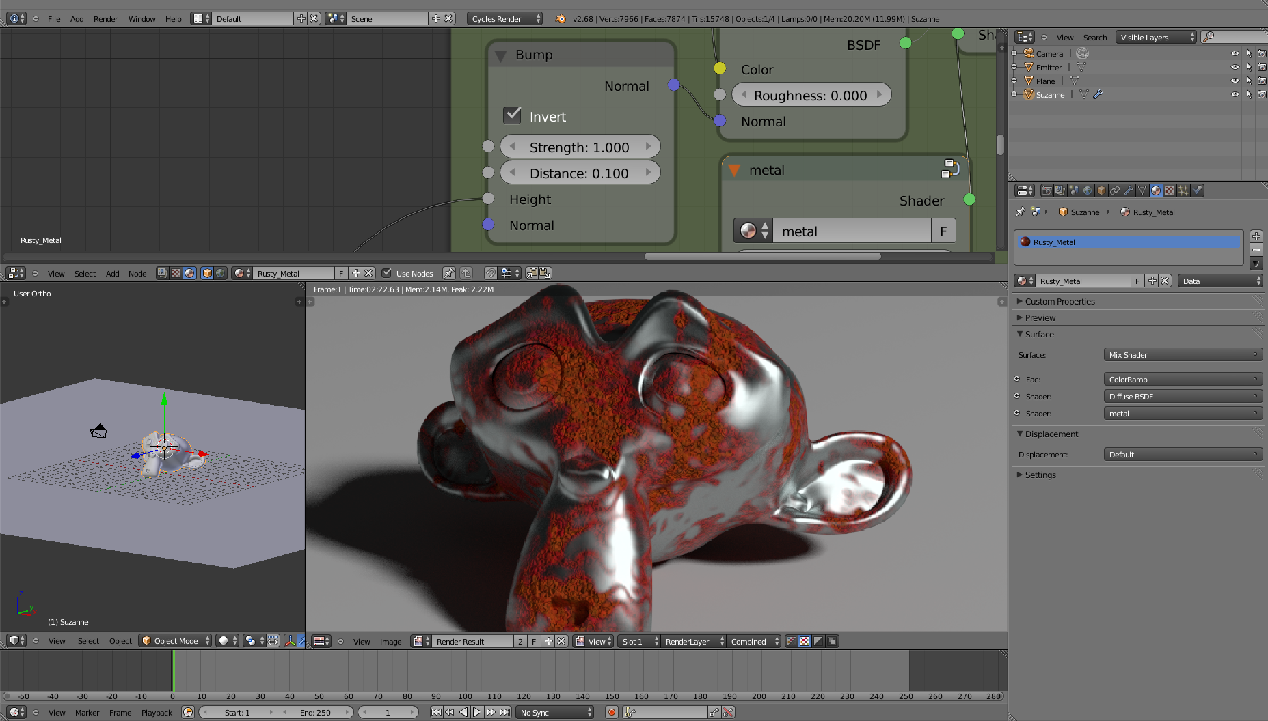Open the Modifiers properties tab (wrench icon)
1268x721 pixels.
click(1129, 190)
